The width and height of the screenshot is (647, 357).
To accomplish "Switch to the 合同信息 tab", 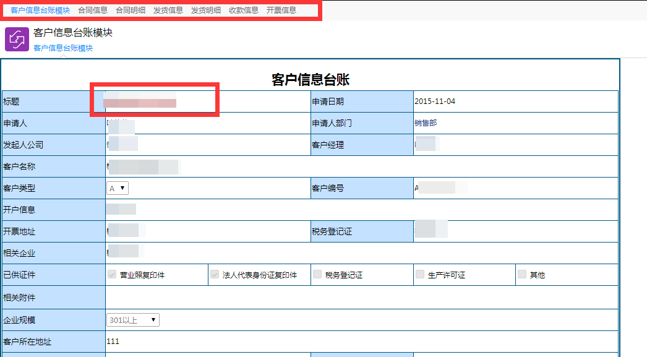I will click(93, 11).
